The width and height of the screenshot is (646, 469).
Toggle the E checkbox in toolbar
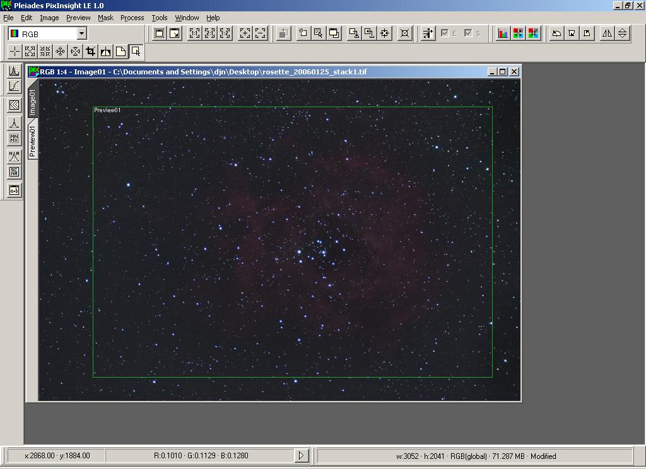pyautogui.click(x=445, y=33)
